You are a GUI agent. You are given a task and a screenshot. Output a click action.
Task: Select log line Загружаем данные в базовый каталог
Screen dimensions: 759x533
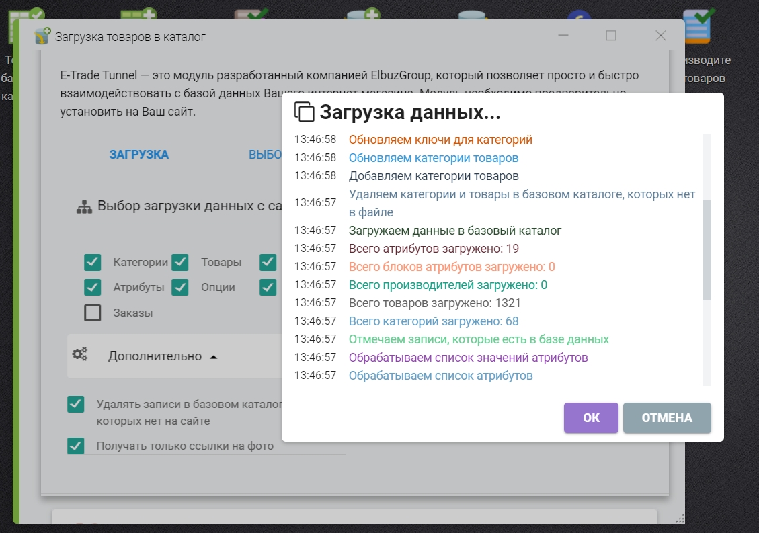pos(455,231)
